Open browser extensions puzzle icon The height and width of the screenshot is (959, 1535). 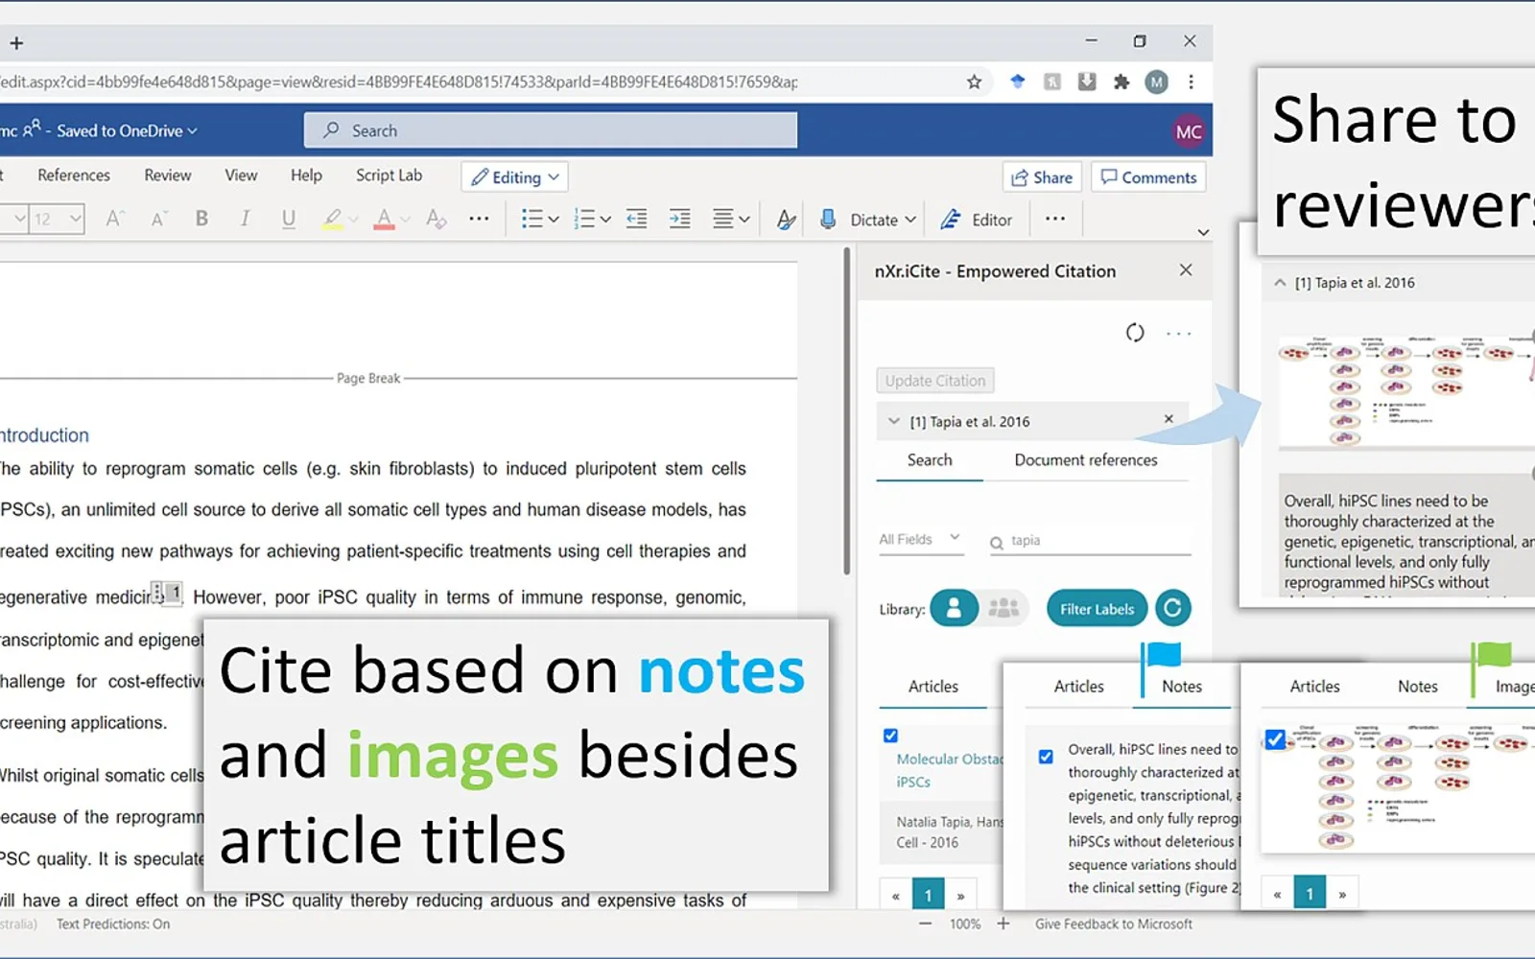(x=1121, y=82)
